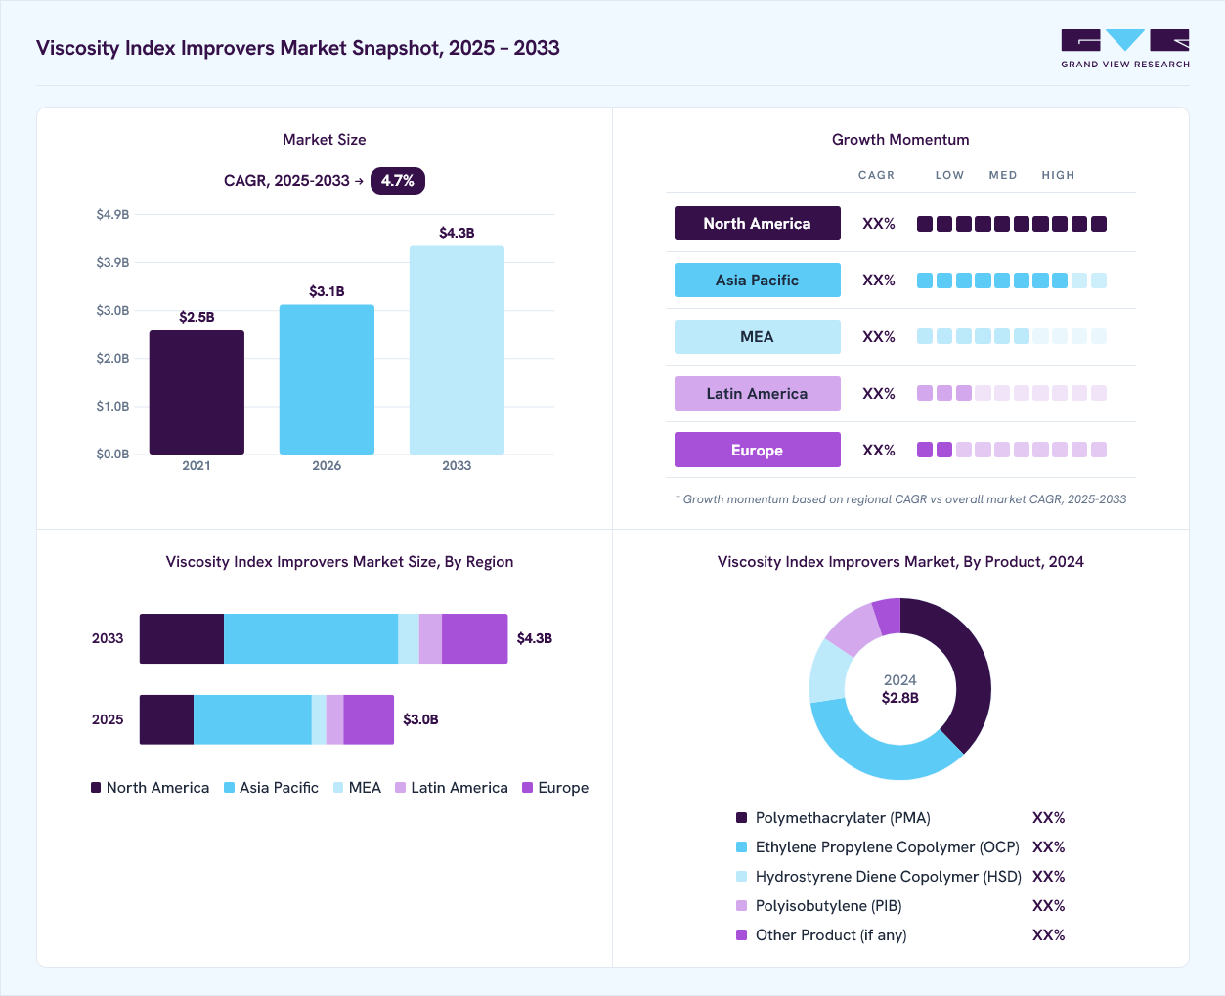Click the Europe legend swatch

pos(528,788)
